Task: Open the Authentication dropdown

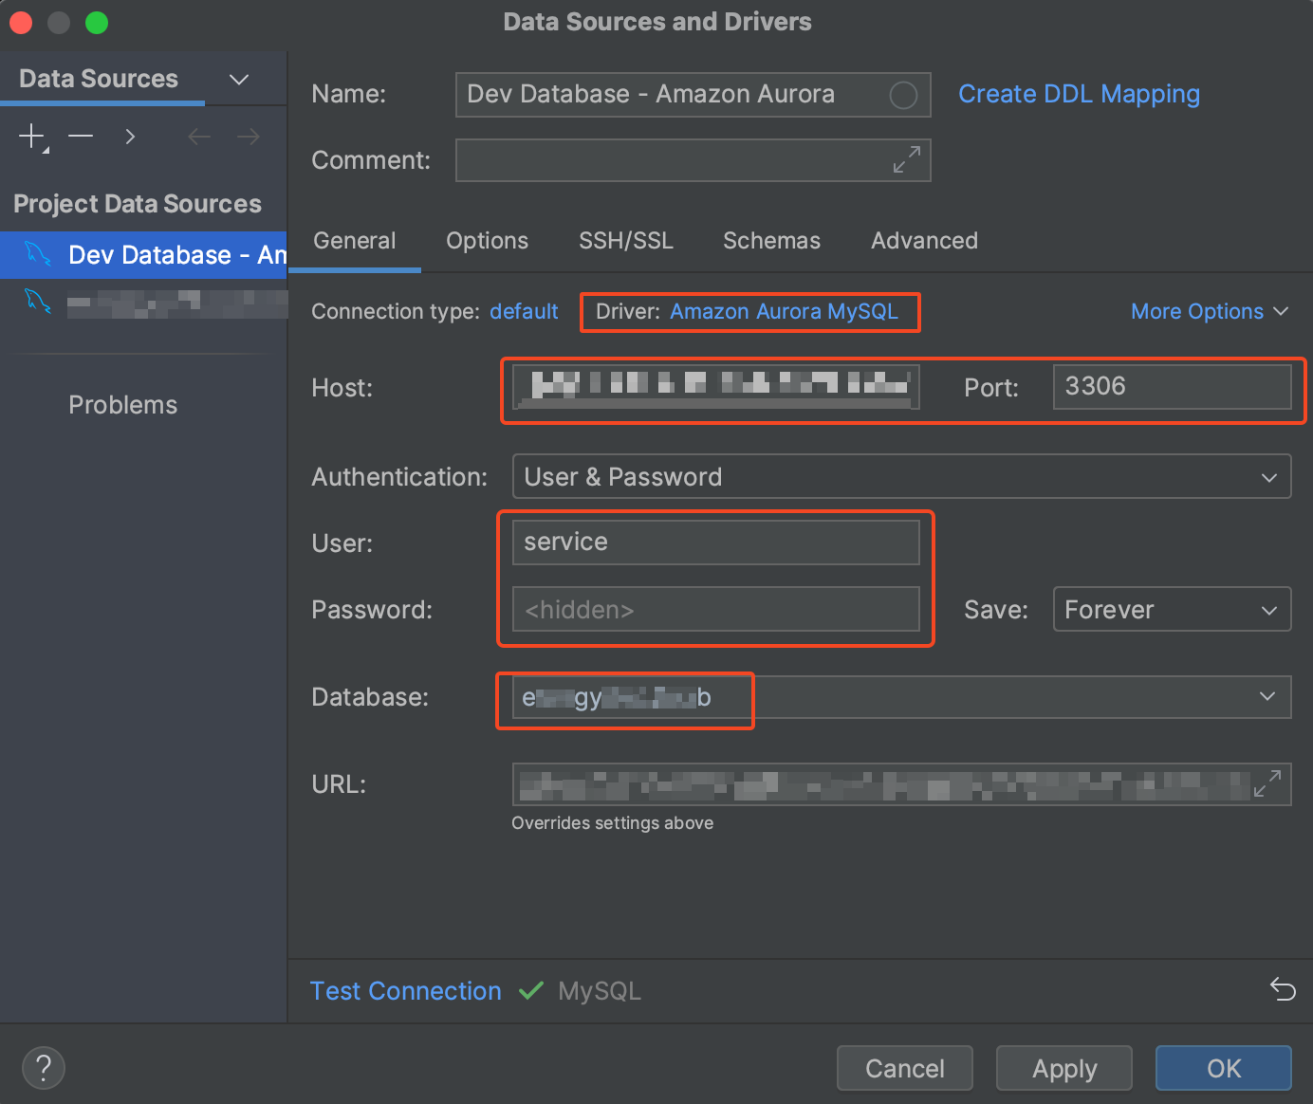Action: tap(901, 476)
